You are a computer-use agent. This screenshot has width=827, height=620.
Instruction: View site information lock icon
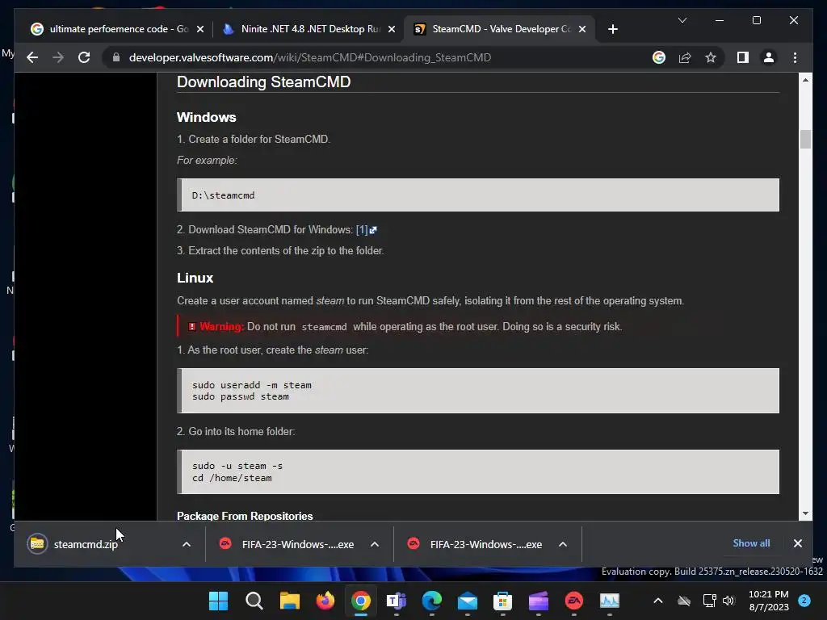tap(116, 57)
